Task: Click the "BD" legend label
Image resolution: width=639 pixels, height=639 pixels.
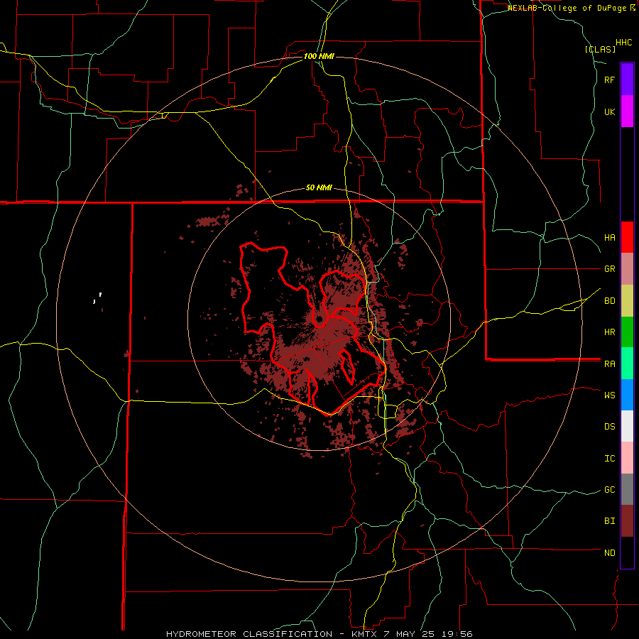Action: [609, 301]
